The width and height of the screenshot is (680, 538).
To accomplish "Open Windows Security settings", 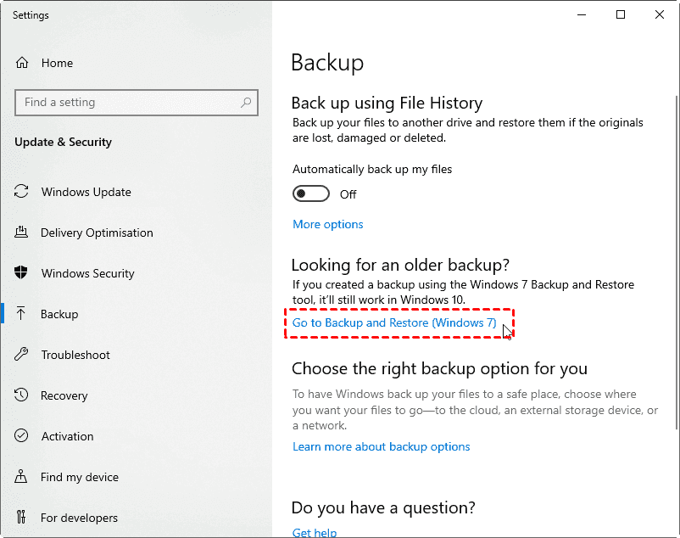I will [87, 273].
